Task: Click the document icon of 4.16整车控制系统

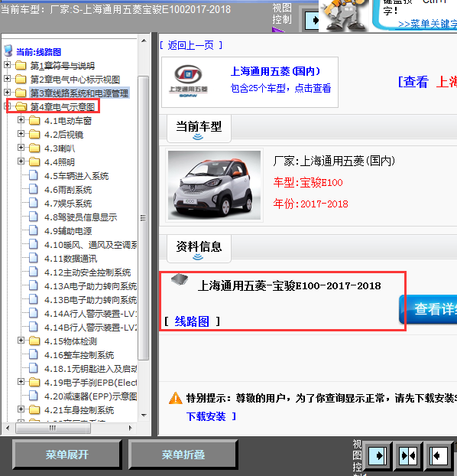Action: point(34,354)
